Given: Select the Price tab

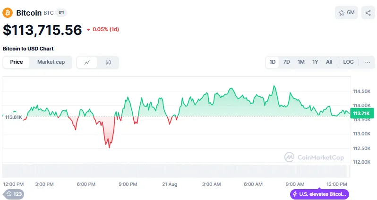Looking at the screenshot, I should 17,62.
